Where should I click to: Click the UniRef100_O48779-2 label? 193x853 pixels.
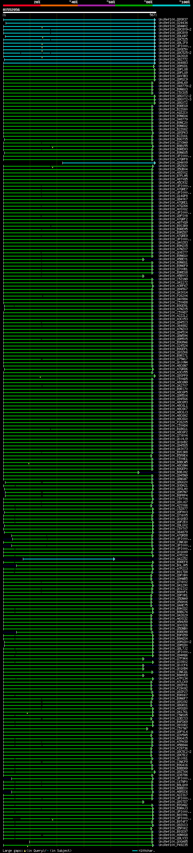click(175, 86)
